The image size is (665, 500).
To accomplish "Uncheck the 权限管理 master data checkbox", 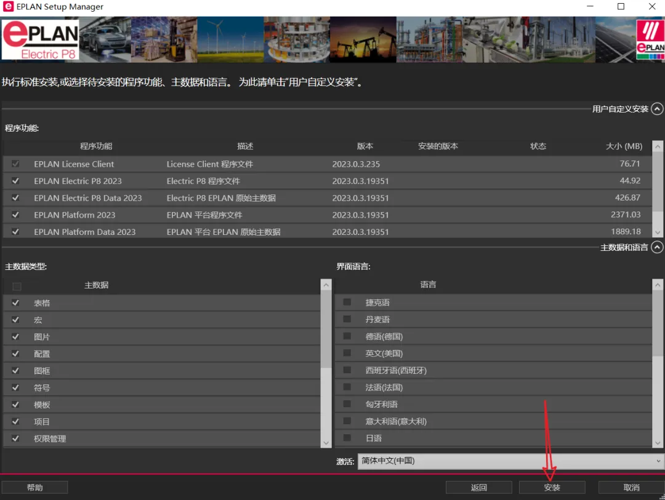I will pos(15,438).
